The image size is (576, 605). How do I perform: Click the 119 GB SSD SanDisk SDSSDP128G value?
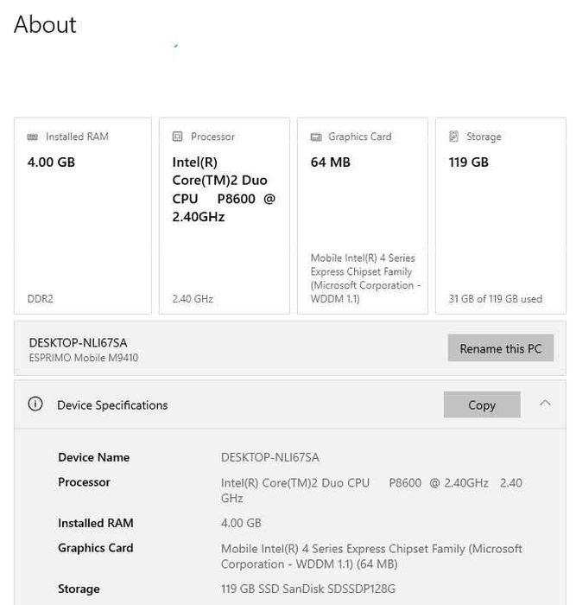308,589
